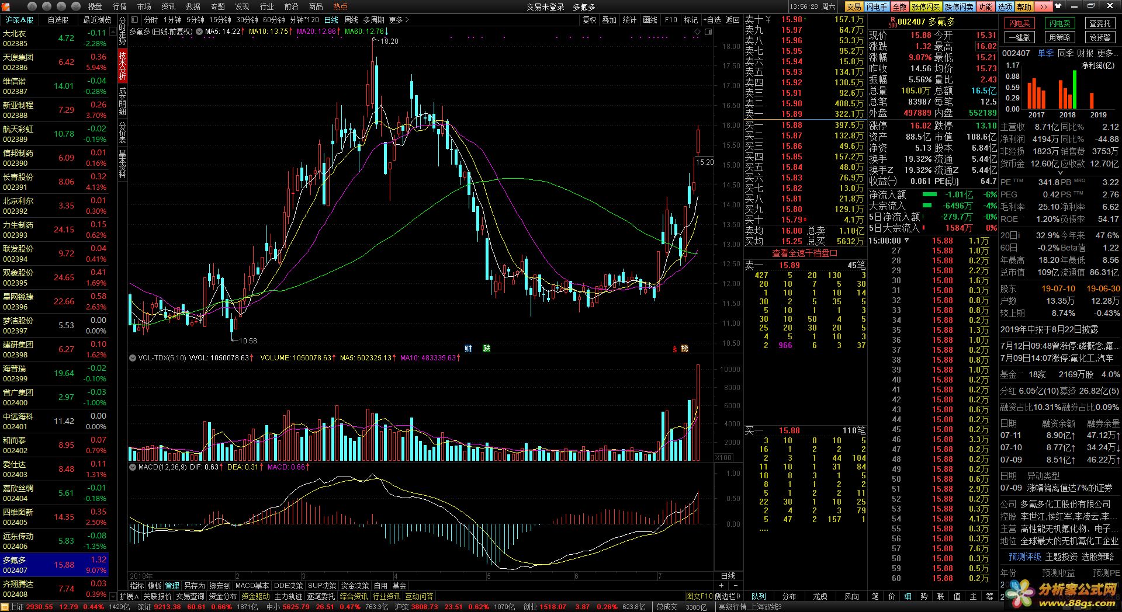Switch to the 自选股 tab
Screen dimensions: 1122x612
coord(58,20)
